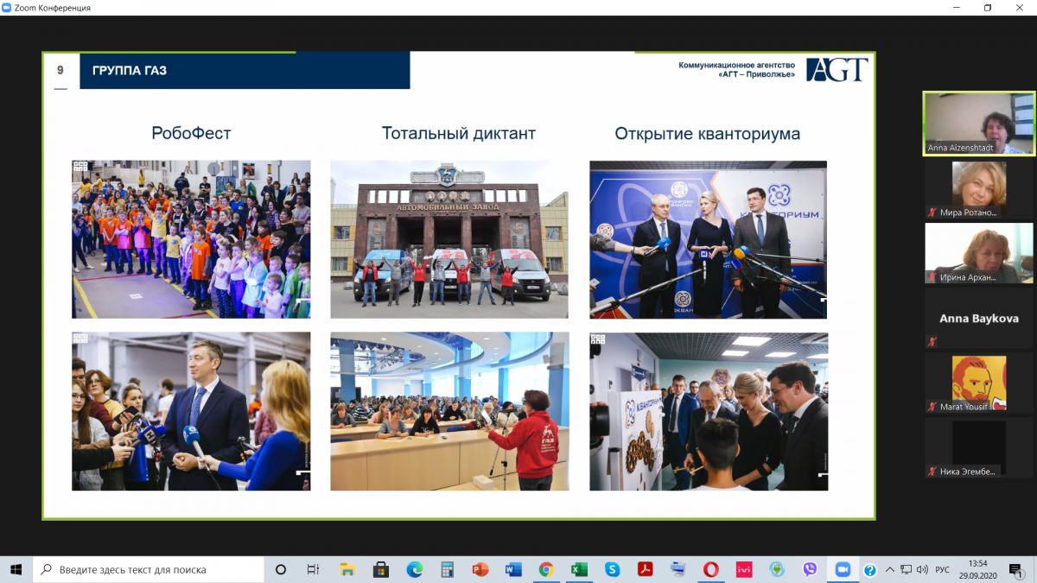Screen dimensions: 1037x583
Task: Click the AGT logo on slide
Action: (x=837, y=70)
